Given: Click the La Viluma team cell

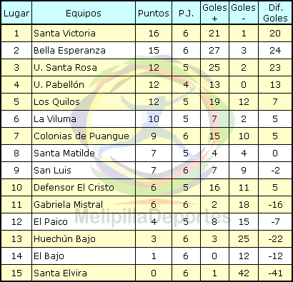Looking at the screenshot, I should pyautogui.click(x=84, y=119).
